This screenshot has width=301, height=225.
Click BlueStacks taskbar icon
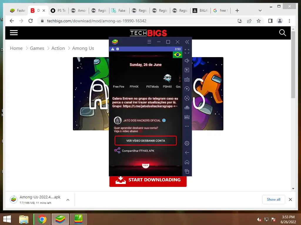60,219
